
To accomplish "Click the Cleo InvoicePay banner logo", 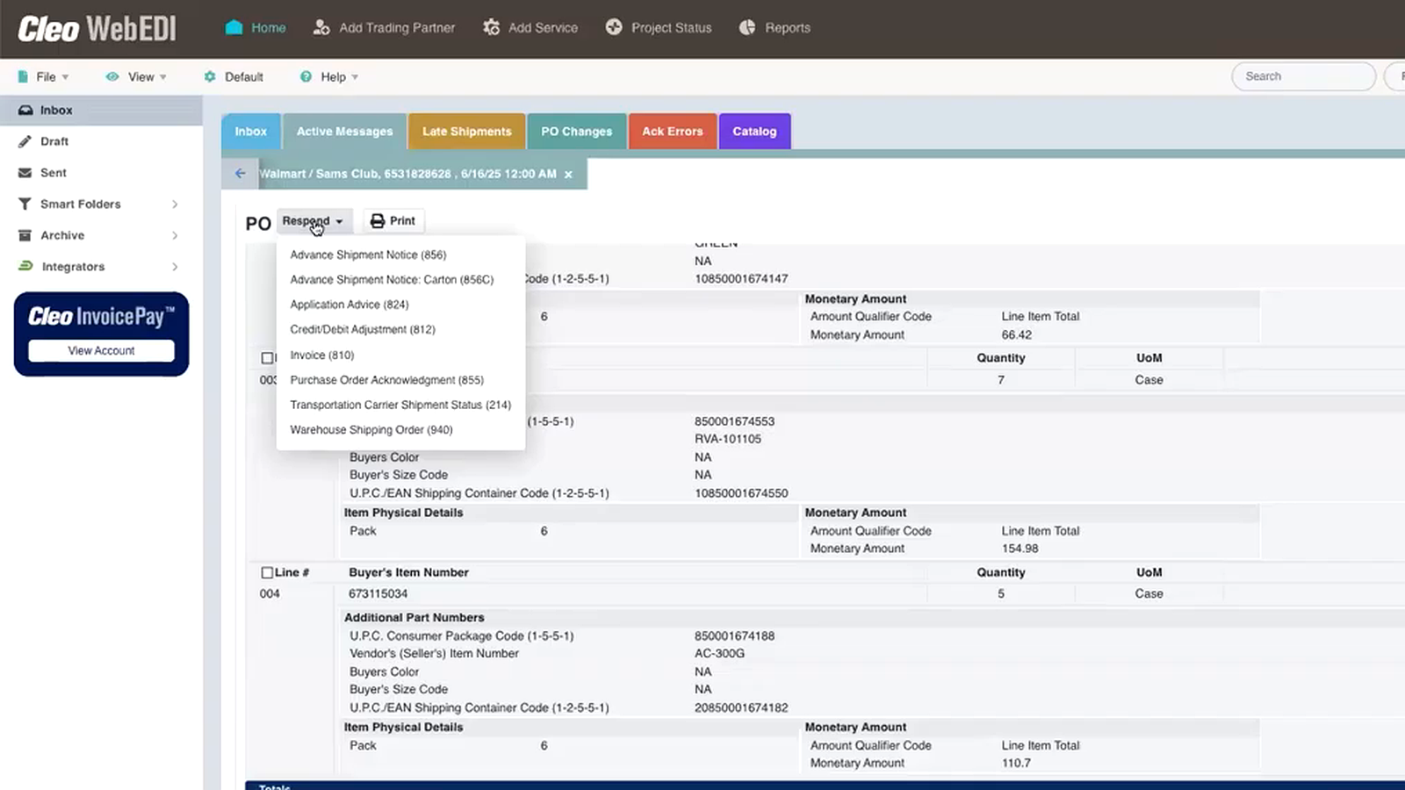I will pos(101,316).
